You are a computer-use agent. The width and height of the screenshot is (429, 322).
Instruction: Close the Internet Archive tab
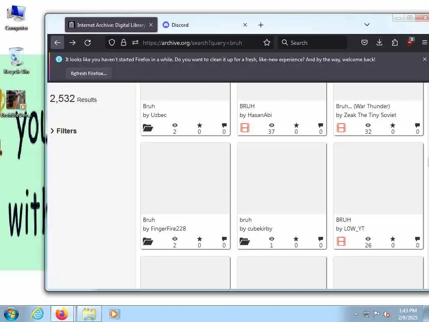151,25
